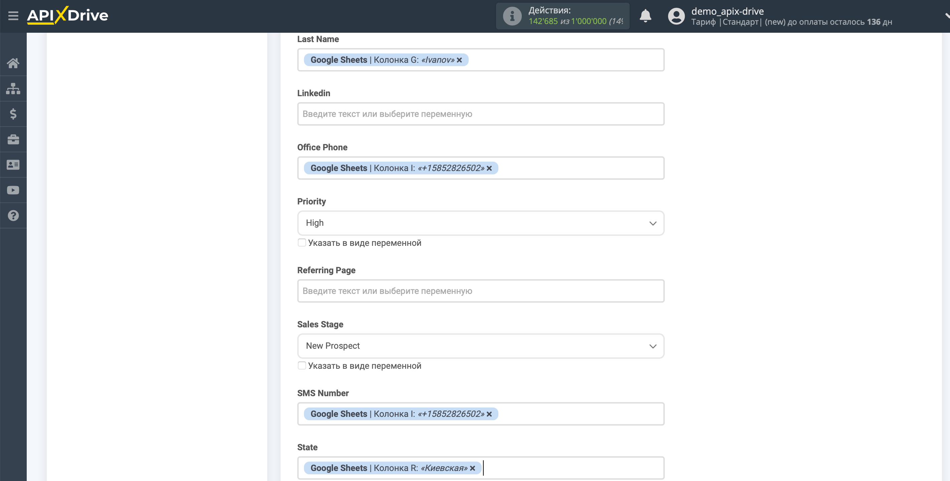Screen dimensions: 950x481
Task: Open the billing dollar sidebar icon
Action: pyautogui.click(x=13, y=114)
